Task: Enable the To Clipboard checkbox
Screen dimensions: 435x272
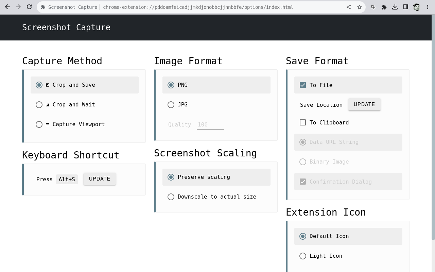Action: 303,122
